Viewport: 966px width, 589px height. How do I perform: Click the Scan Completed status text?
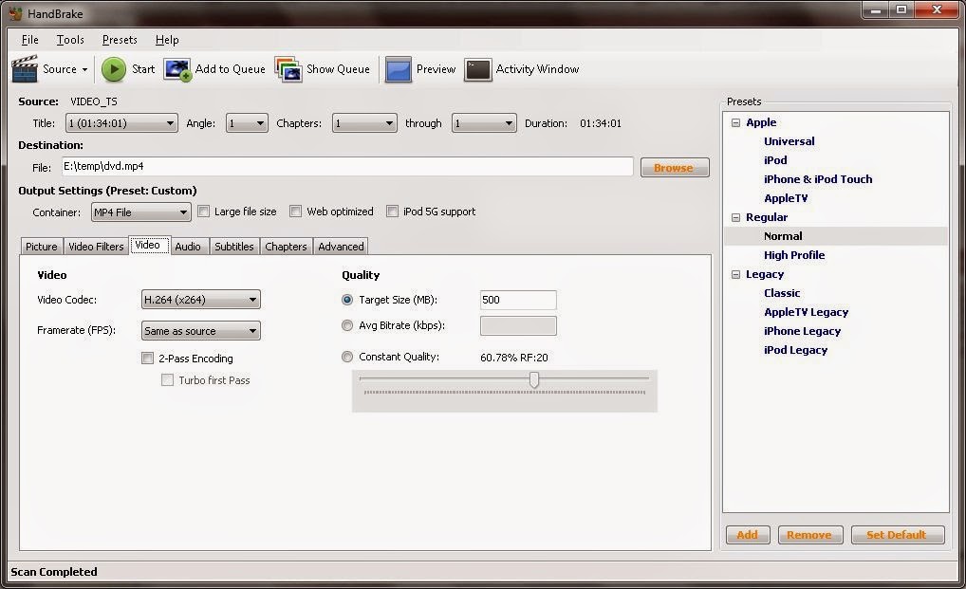point(54,572)
